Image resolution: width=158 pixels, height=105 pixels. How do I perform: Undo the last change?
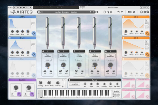[118, 12]
